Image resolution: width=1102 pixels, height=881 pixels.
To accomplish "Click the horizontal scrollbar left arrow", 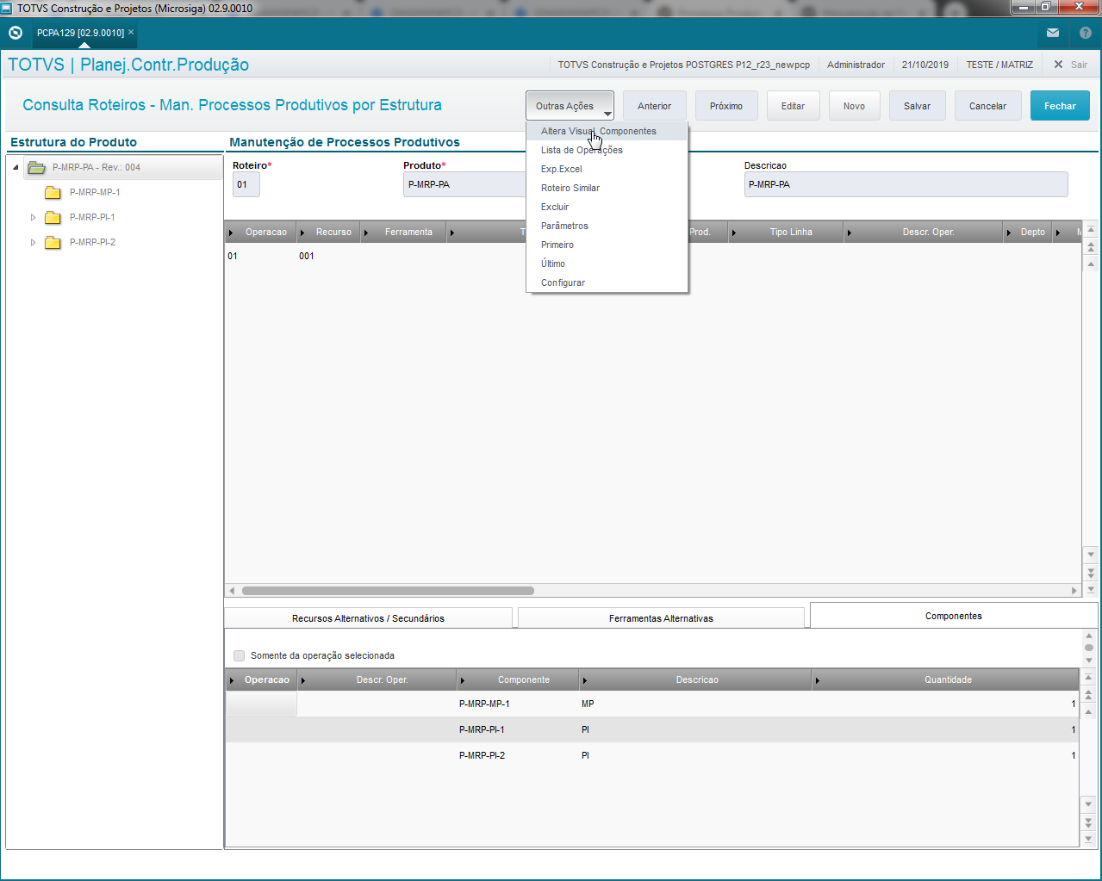I will point(232,591).
